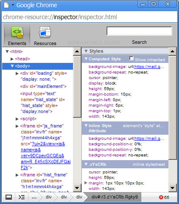Enable the Show inherited checkbox
Viewport: 179px width, 204px height.
pyautogui.click(x=131, y=58)
